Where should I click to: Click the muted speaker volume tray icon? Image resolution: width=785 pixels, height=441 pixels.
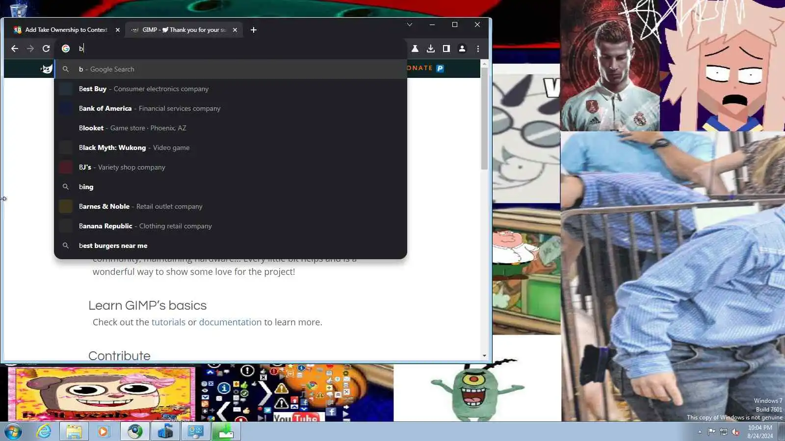pos(736,432)
